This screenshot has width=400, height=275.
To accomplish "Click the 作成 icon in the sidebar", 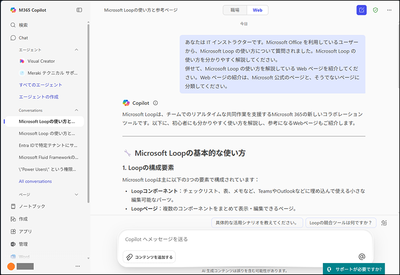I will coord(13,219).
